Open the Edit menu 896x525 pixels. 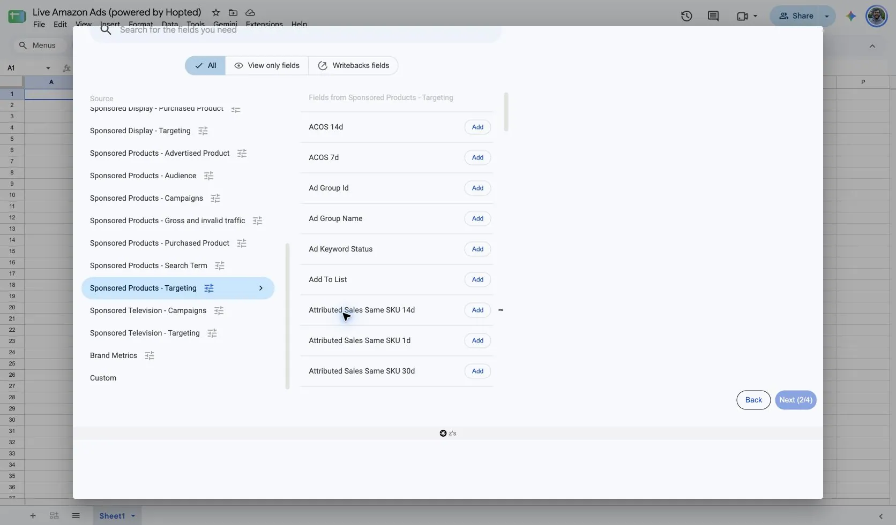60,24
